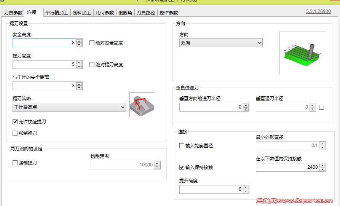Switch to the 刀具参数 tab

pyautogui.click(x=13, y=13)
